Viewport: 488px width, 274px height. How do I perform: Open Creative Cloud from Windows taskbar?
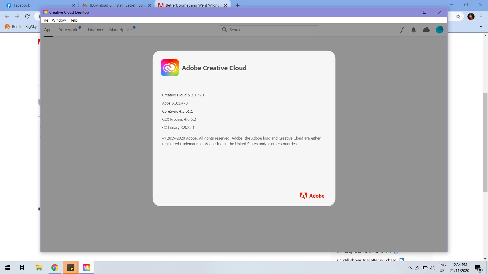pyautogui.click(x=86, y=268)
